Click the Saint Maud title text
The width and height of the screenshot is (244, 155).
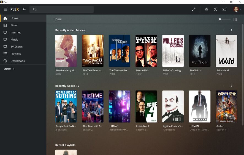[x=223, y=71]
